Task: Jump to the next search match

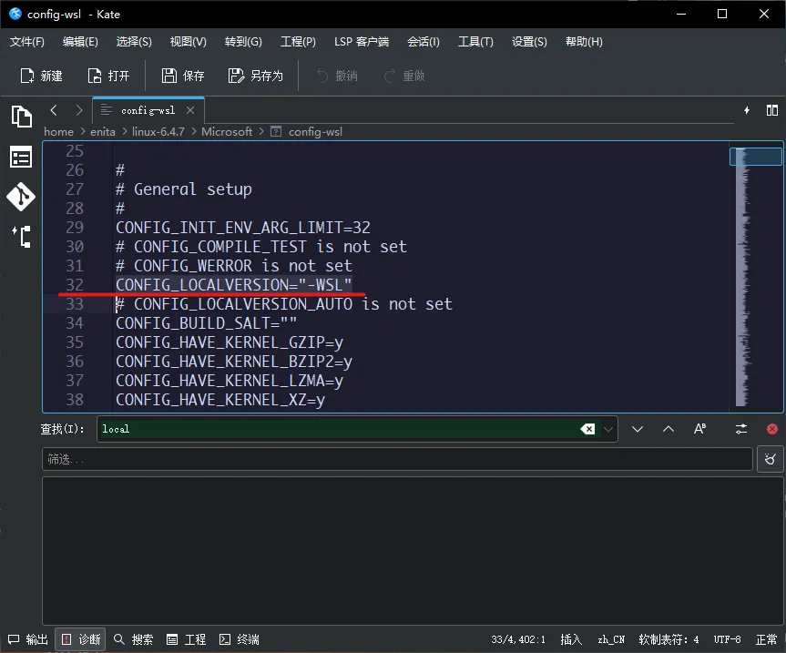Action: (x=638, y=429)
